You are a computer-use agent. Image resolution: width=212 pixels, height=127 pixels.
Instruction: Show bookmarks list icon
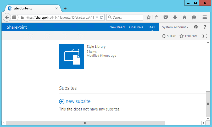[x=157, y=17]
